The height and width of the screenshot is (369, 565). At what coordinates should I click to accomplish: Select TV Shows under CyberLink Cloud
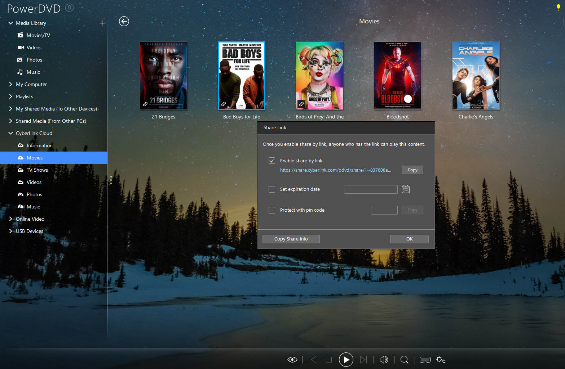point(37,170)
